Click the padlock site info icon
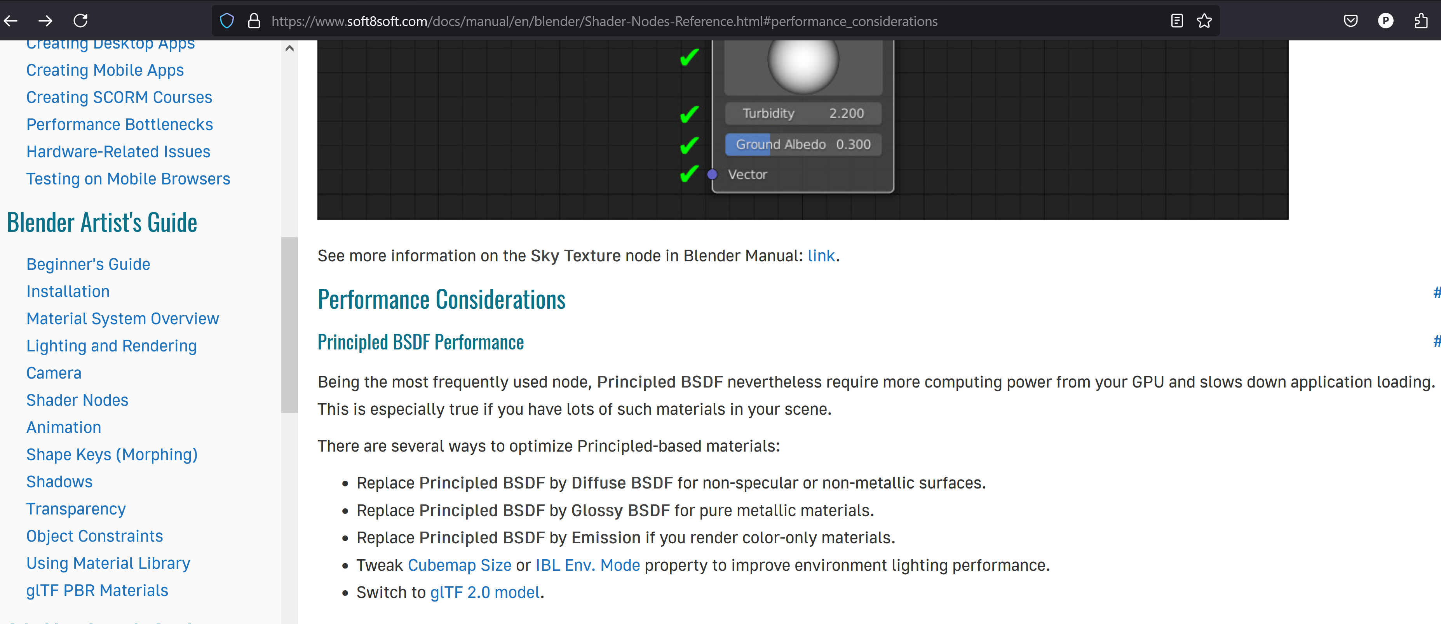 (x=254, y=21)
